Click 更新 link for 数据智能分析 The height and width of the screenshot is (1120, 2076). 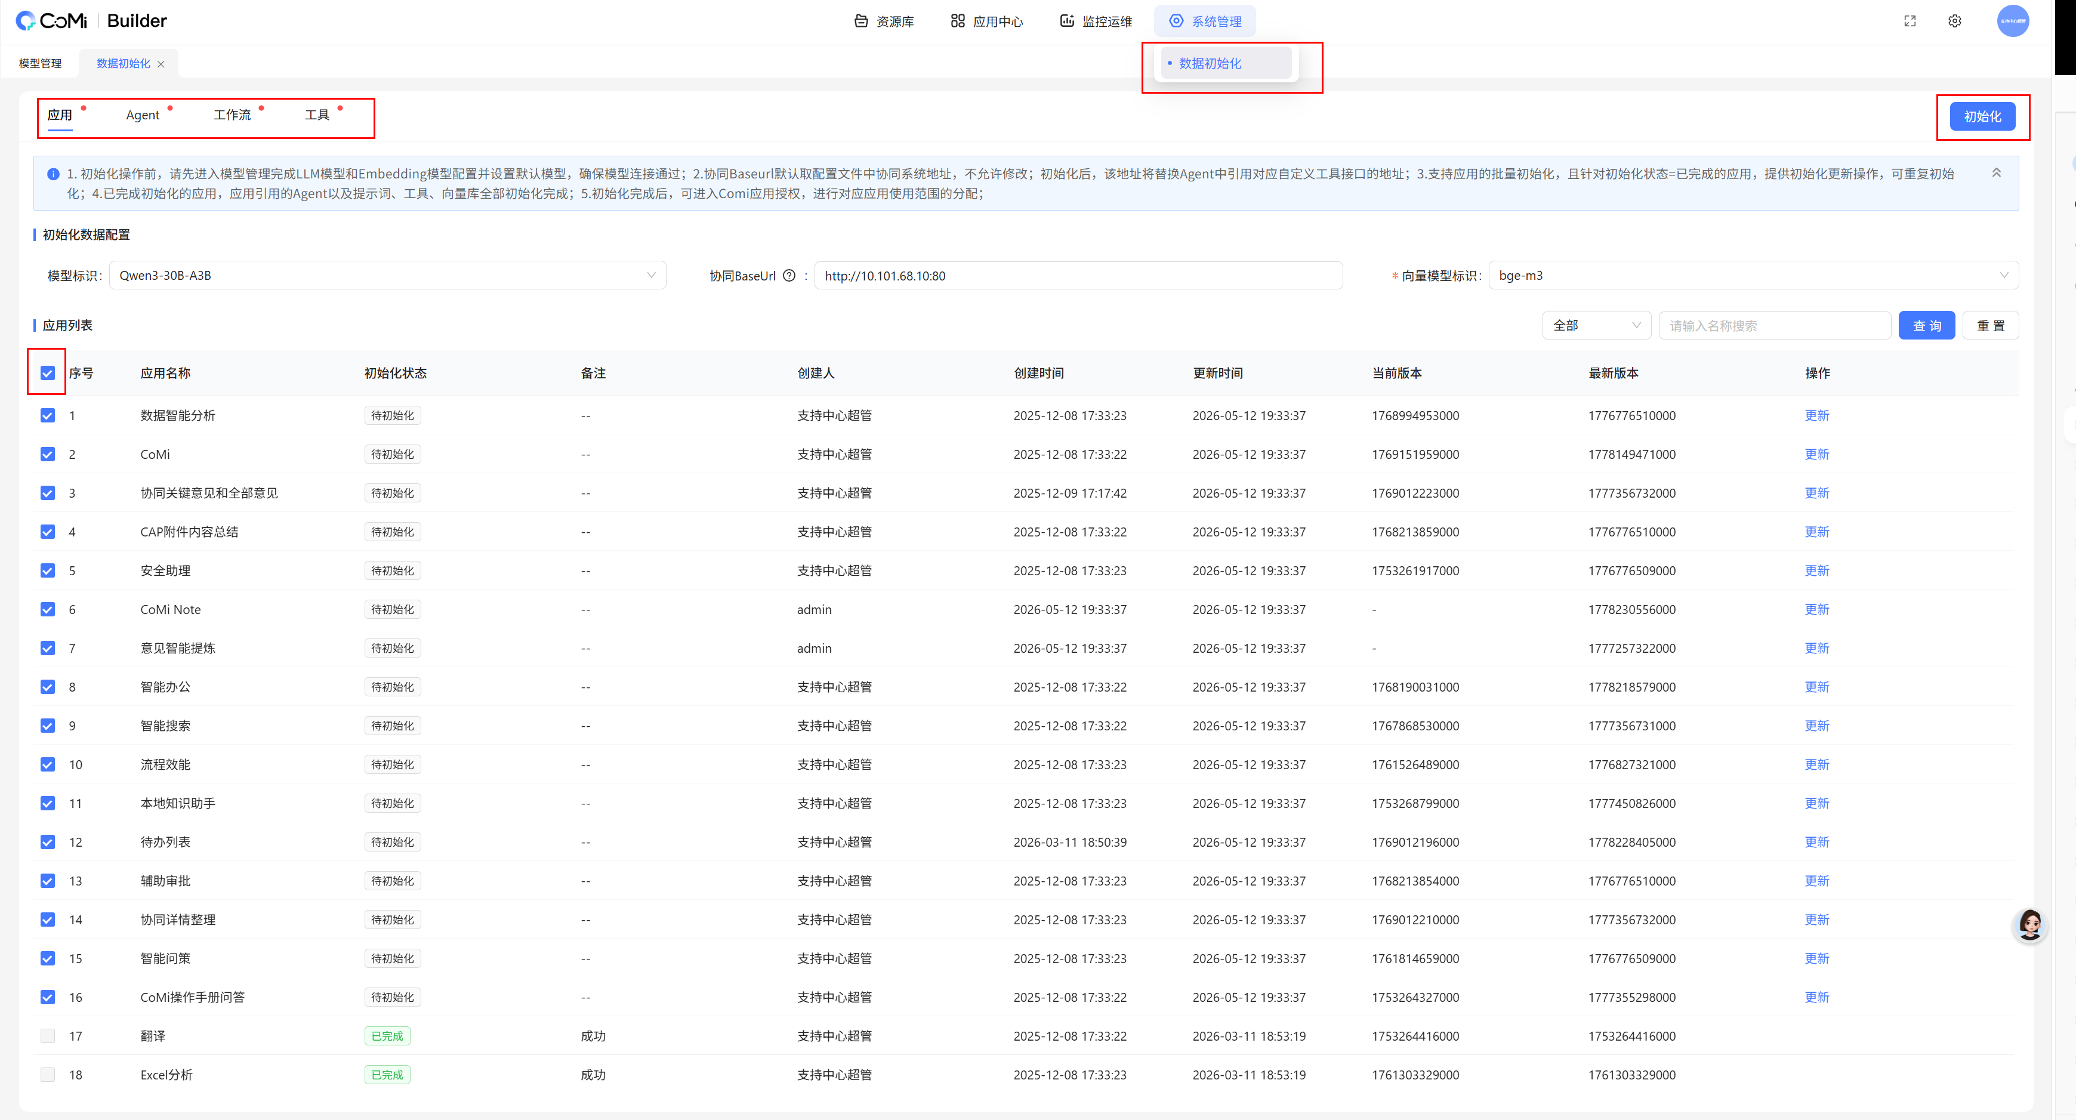coord(1816,416)
